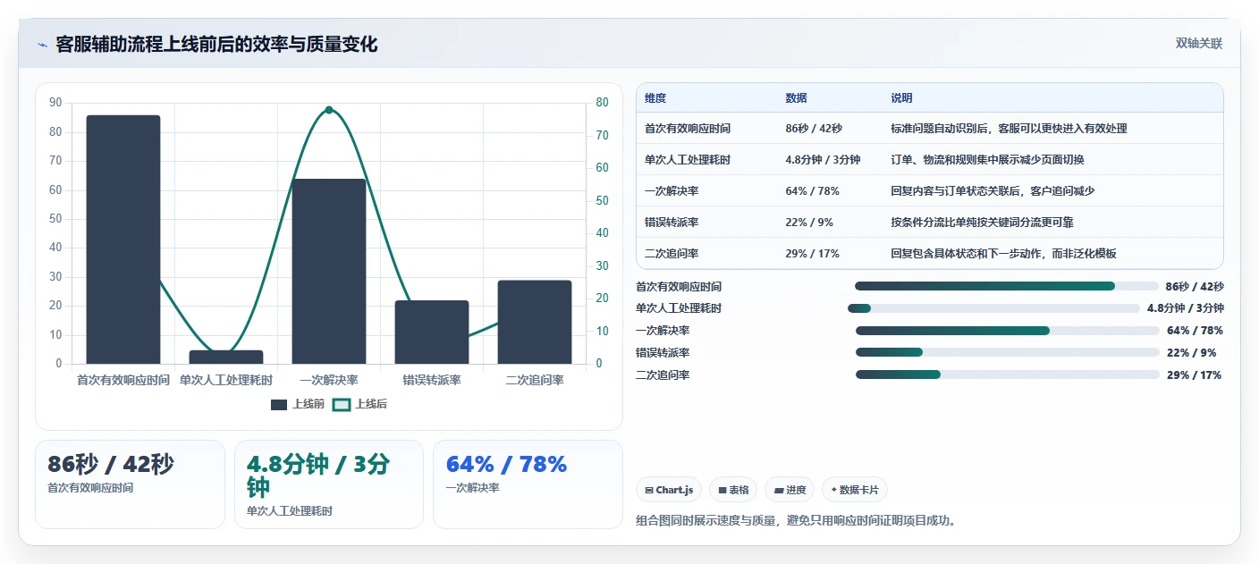Select the 表格 tag
The image size is (1259, 564).
tap(733, 490)
